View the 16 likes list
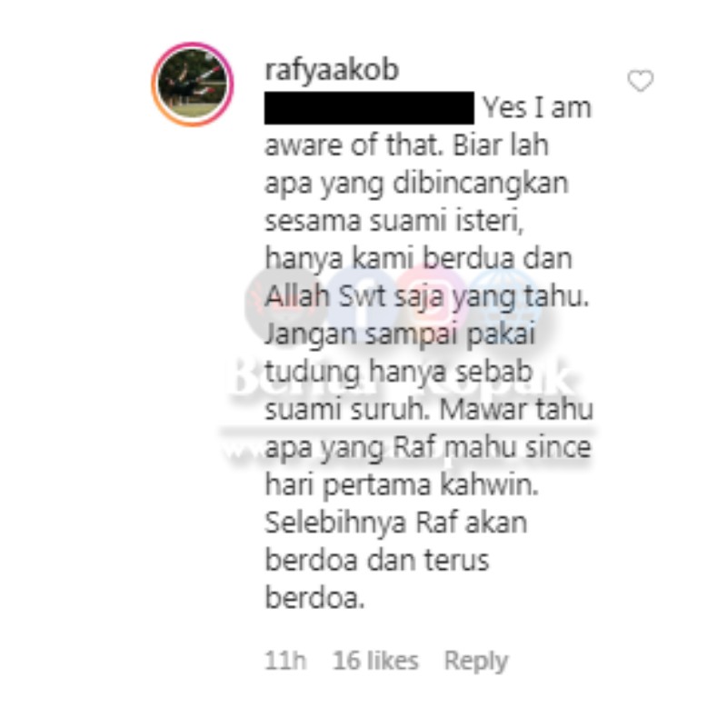 click(375, 660)
